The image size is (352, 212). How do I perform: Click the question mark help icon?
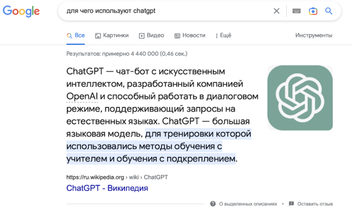pyautogui.click(x=213, y=204)
